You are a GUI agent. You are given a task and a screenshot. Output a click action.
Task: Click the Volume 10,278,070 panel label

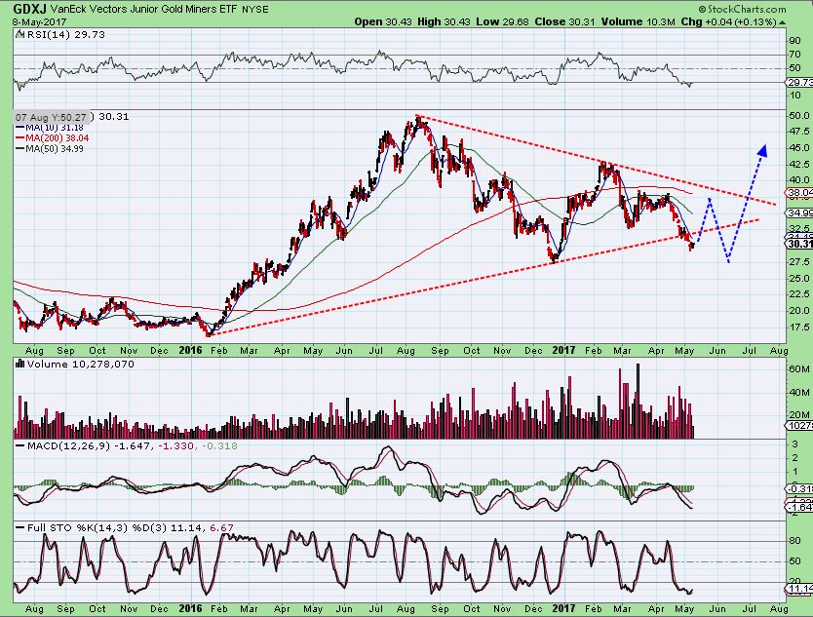click(x=80, y=364)
